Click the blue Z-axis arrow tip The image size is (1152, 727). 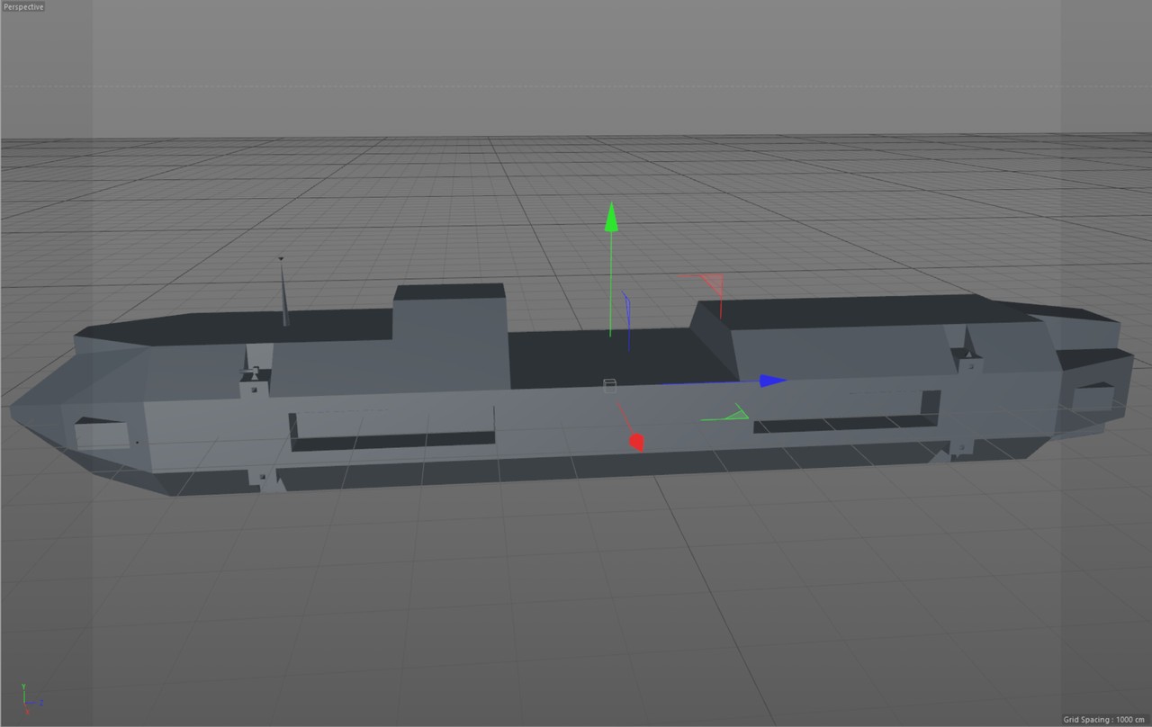[772, 381]
